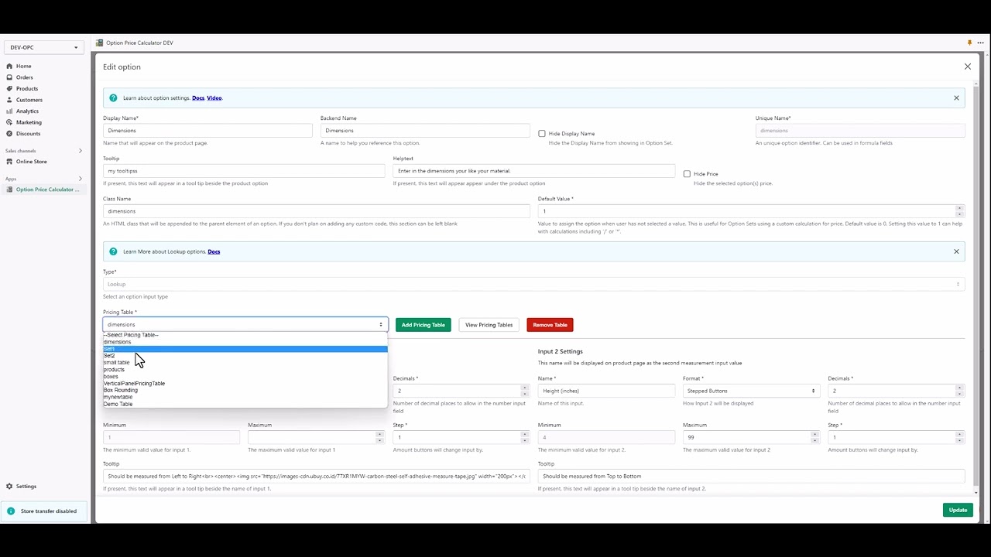
Task: Click the View Pricing Tables button
Action: point(489,325)
